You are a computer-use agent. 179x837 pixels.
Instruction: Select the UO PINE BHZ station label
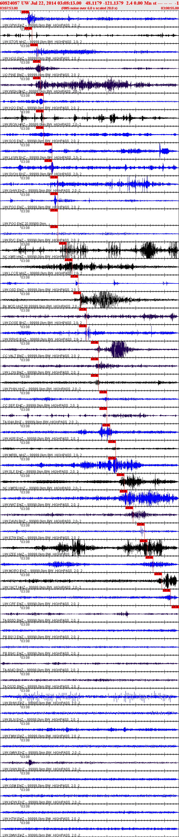pos(41,75)
